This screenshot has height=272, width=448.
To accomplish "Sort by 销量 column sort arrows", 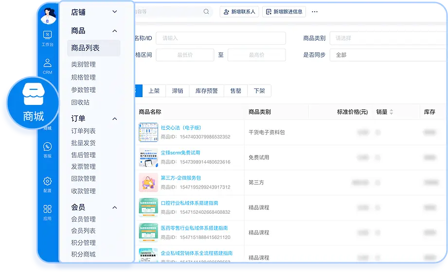I will 392,112.
